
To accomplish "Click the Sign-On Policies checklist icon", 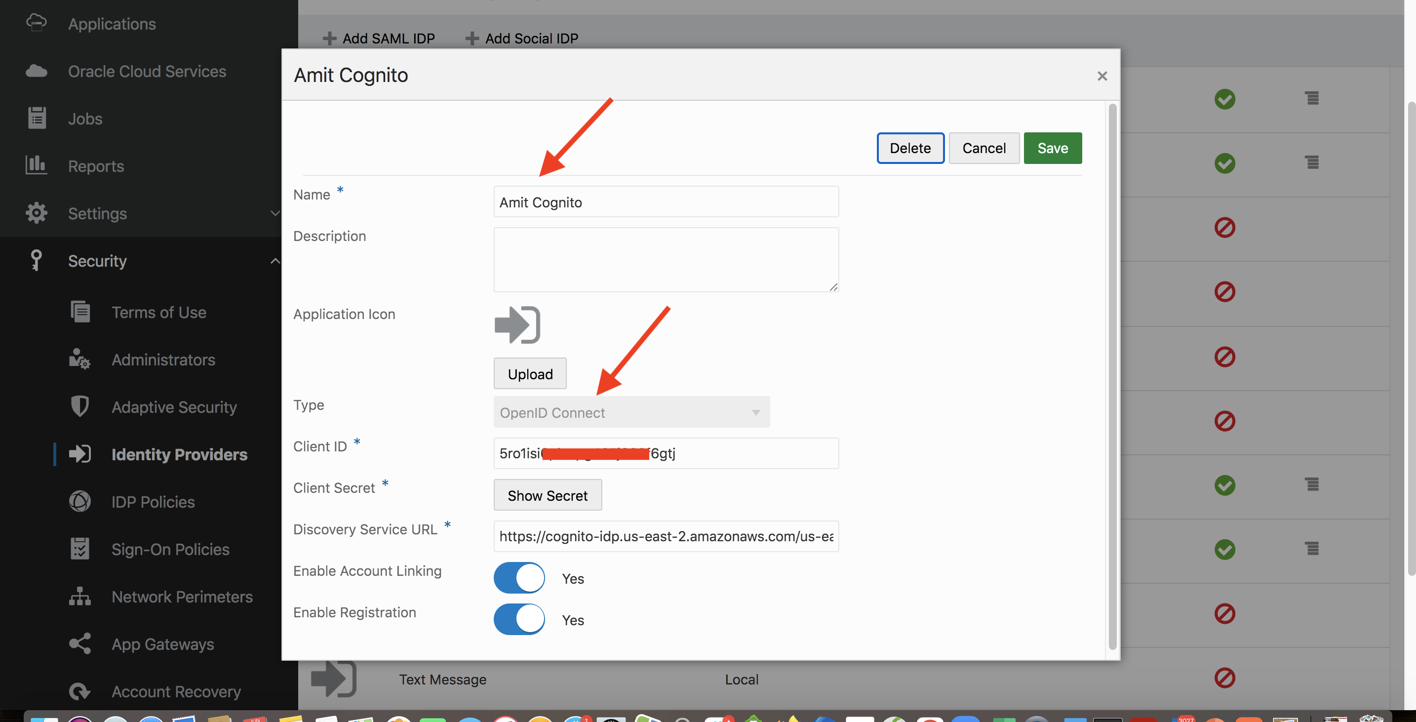I will [x=79, y=549].
